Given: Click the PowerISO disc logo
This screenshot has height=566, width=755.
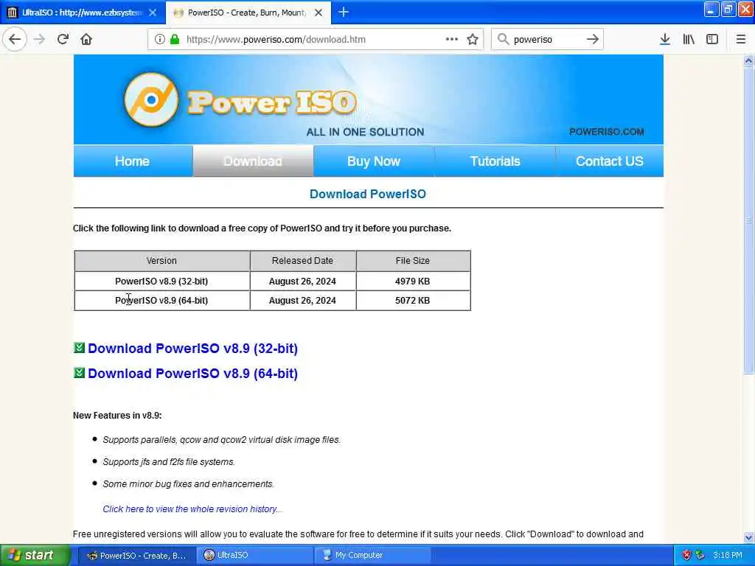Looking at the screenshot, I should click(151, 99).
